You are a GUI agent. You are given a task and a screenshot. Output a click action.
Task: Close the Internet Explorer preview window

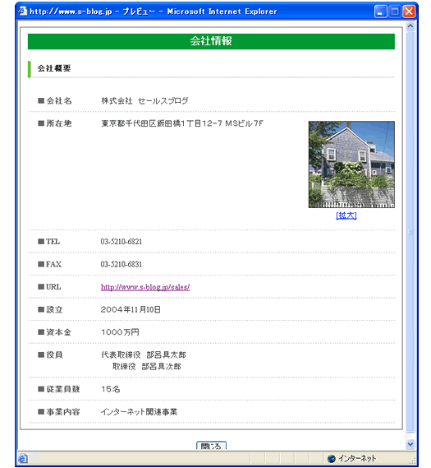pyautogui.click(x=409, y=12)
